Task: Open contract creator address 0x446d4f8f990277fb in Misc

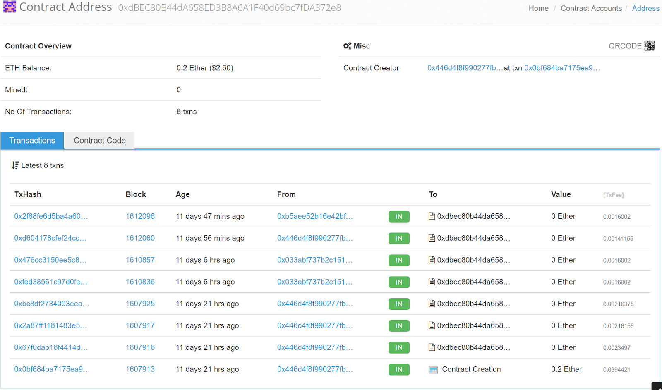Action: click(465, 68)
